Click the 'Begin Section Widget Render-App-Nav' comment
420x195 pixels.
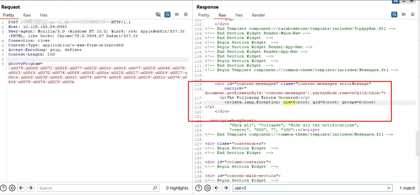[259, 47]
